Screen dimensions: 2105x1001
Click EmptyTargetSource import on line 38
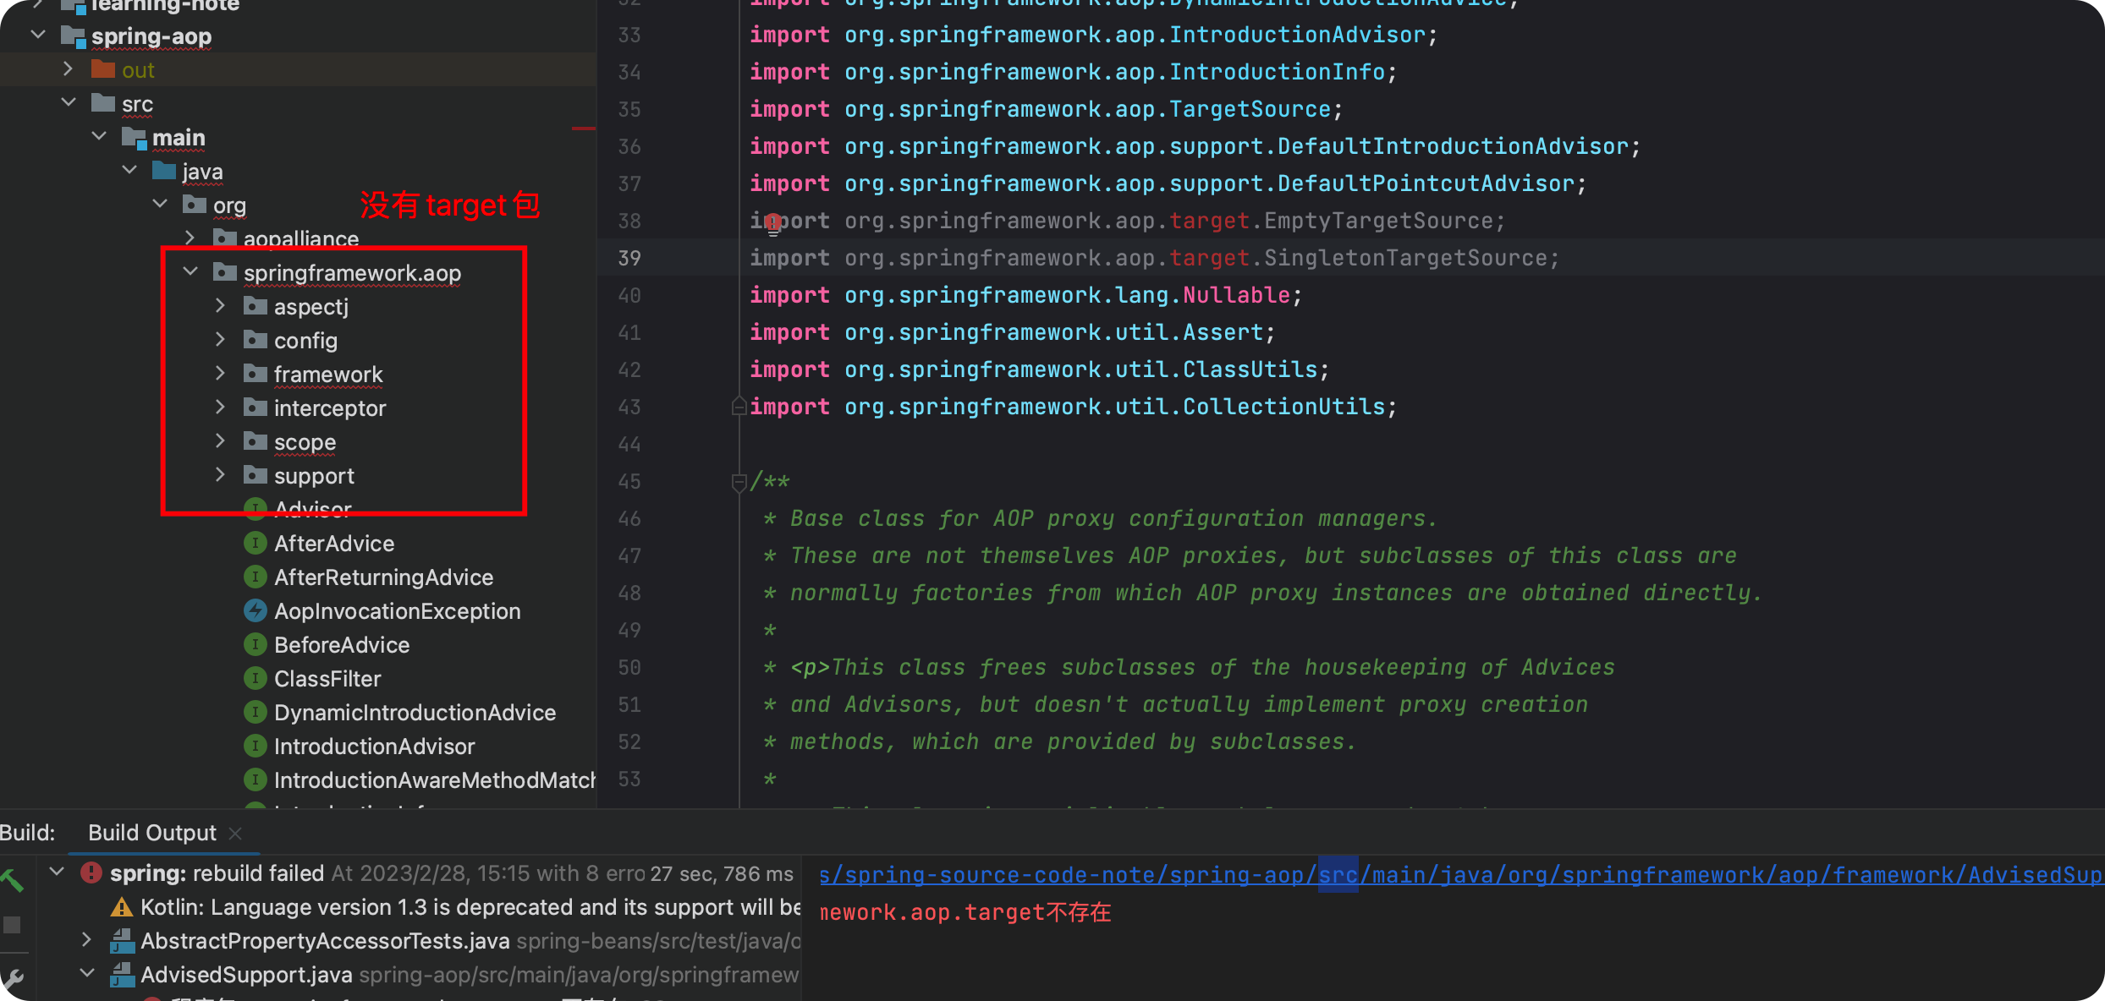pos(1379,221)
